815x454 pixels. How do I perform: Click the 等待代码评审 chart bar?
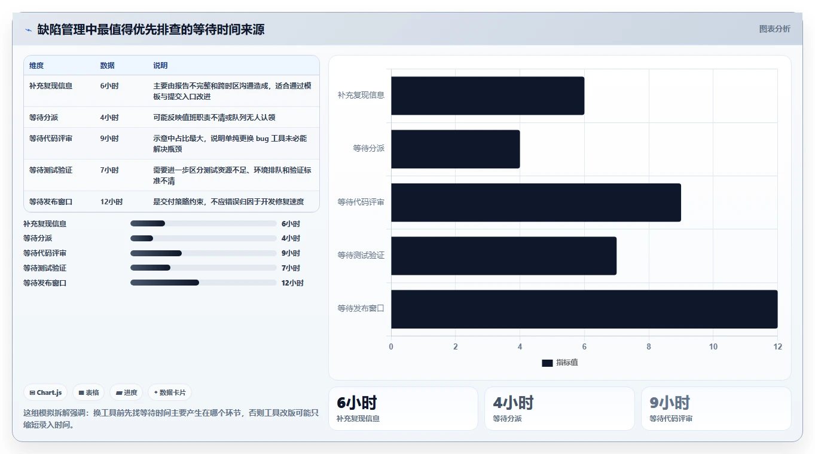tap(536, 202)
